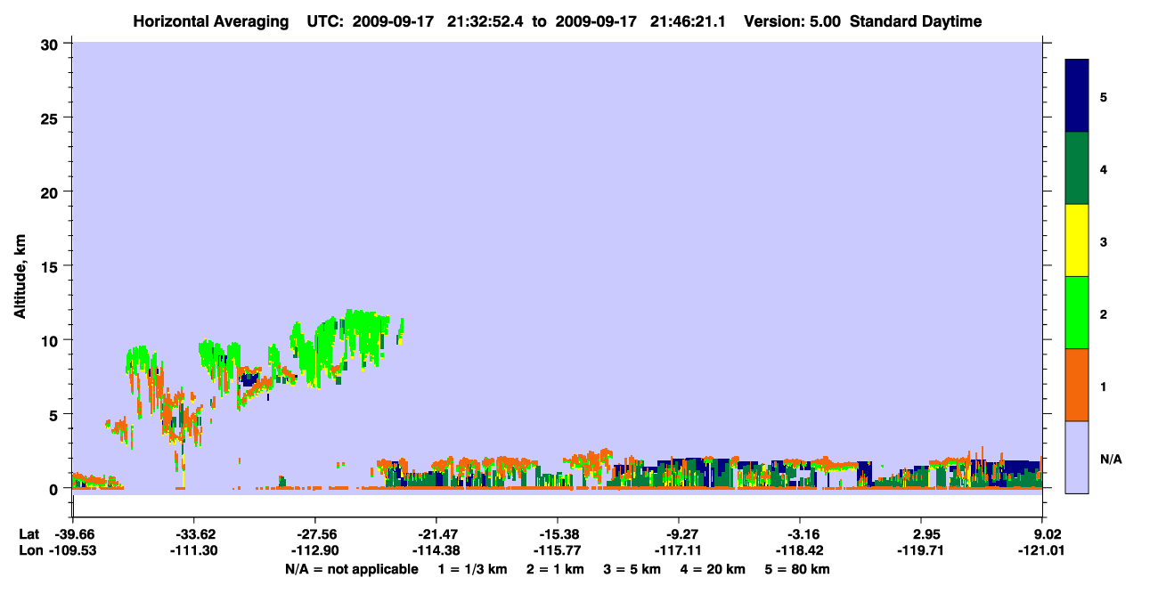This screenshot has height=594, width=1158.
Task: Click the orange color bar segment for level 1
Action: [1077, 385]
